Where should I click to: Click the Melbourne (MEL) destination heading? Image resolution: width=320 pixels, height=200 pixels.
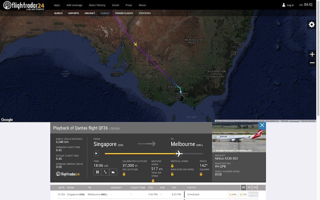186,144
